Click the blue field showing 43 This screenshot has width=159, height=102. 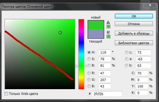[105, 86]
